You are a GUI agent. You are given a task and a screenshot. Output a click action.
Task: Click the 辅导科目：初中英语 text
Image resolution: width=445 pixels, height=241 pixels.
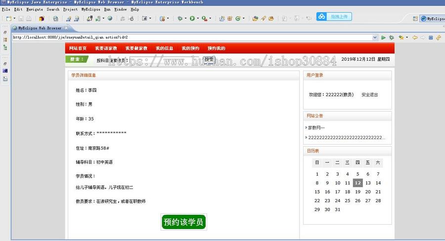tap(94, 162)
